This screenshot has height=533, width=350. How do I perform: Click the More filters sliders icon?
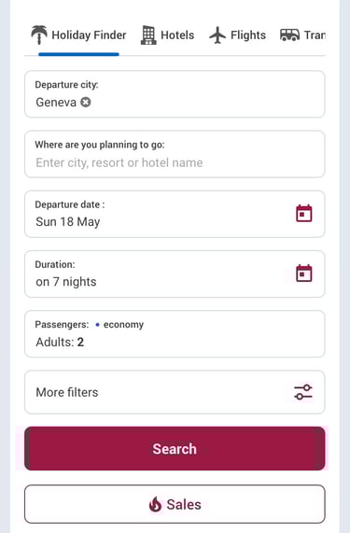pyautogui.click(x=303, y=392)
